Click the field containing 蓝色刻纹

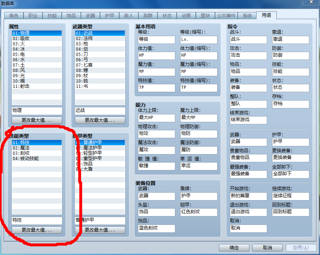tap(156, 228)
